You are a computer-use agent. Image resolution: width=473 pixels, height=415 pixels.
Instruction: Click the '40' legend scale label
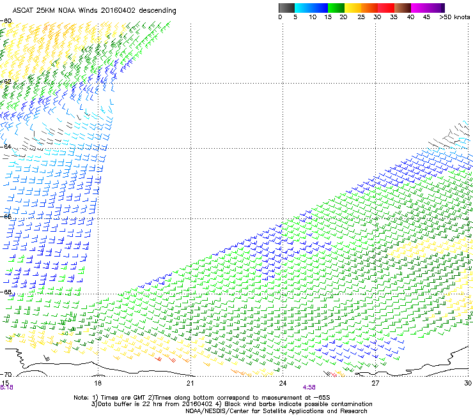click(410, 17)
